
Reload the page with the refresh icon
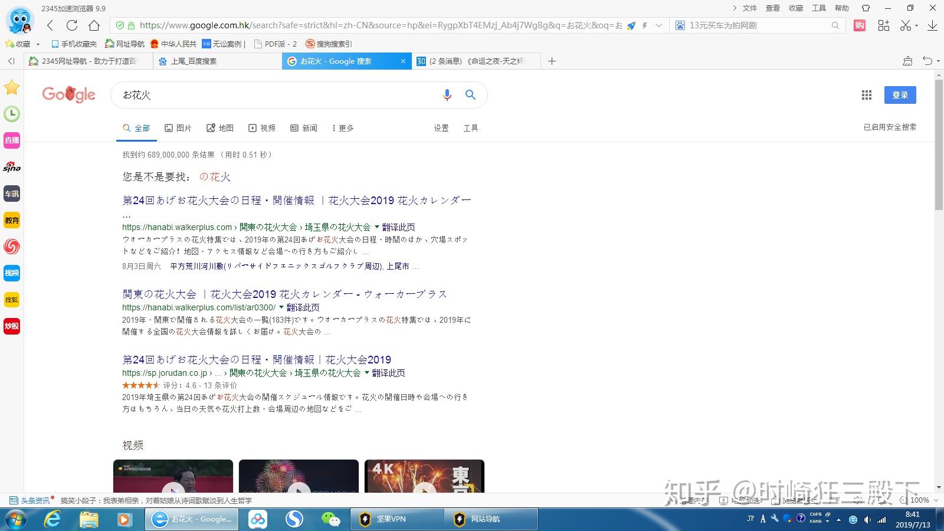tap(72, 25)
